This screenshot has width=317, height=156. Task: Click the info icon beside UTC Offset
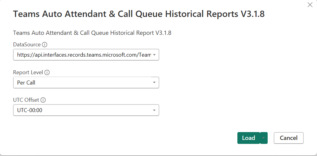(43, 100)
